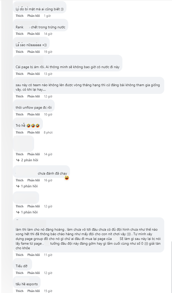Click "Thích" under "thôi unflow page đc rồi"

pyautogui.click(x=20, y=115)
